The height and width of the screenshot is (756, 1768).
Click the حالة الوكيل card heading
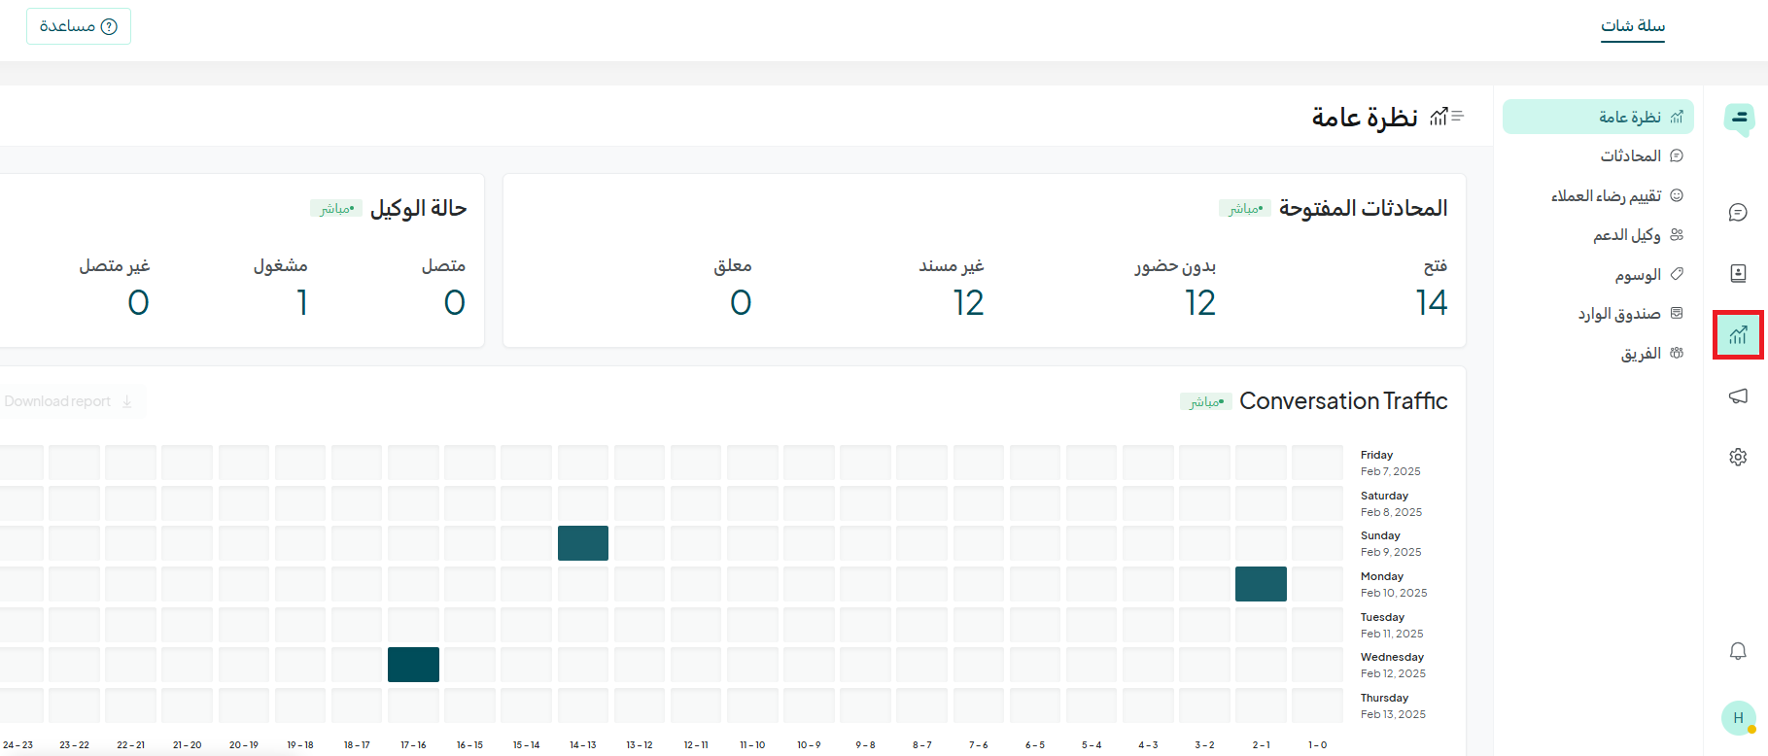click(x=419, y=208)
